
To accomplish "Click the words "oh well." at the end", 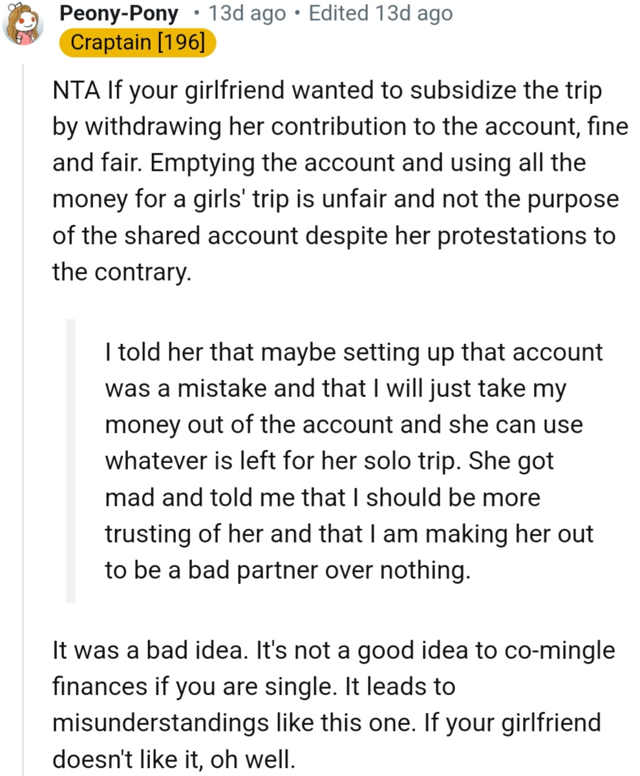I will pos(253,758).
